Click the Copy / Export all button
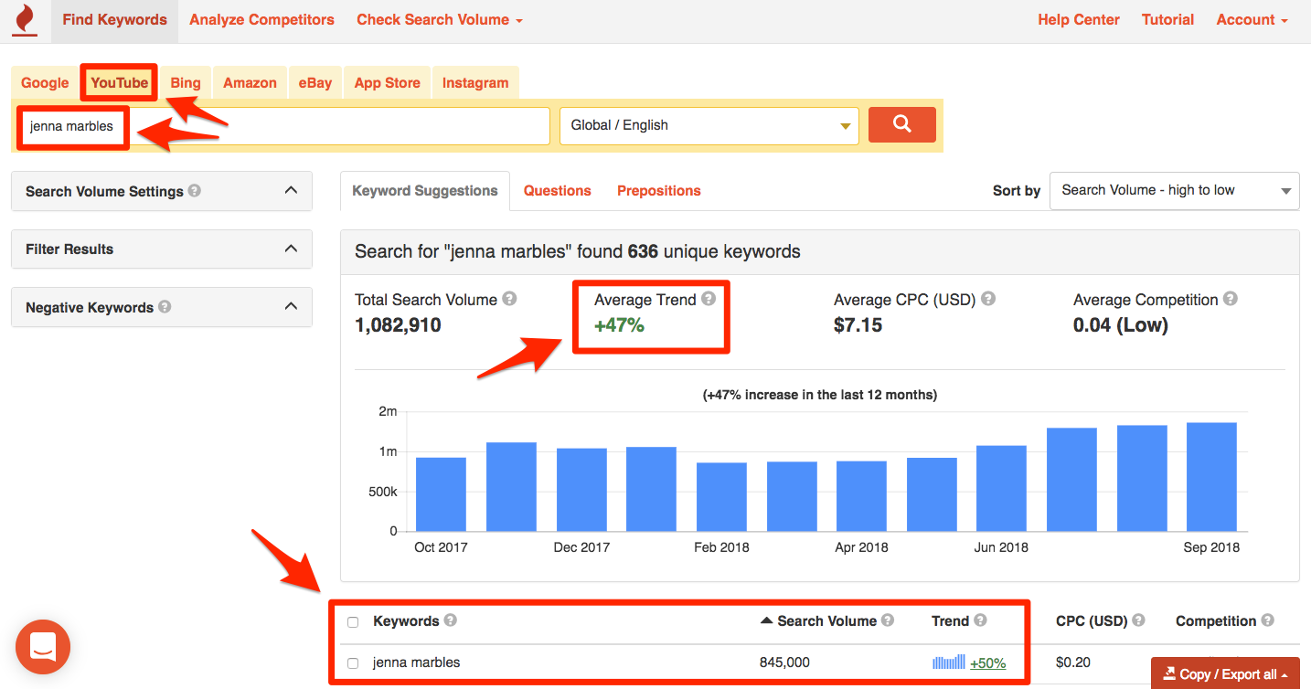This screenshot has width=1311, height=689. [x=1225, y=674]
